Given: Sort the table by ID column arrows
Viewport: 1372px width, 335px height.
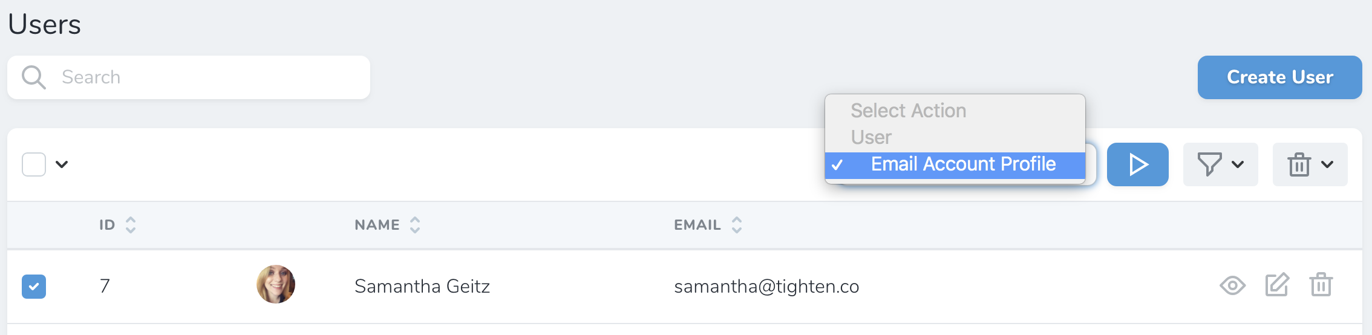Looking at the screenshot, I should coord(131,225).
